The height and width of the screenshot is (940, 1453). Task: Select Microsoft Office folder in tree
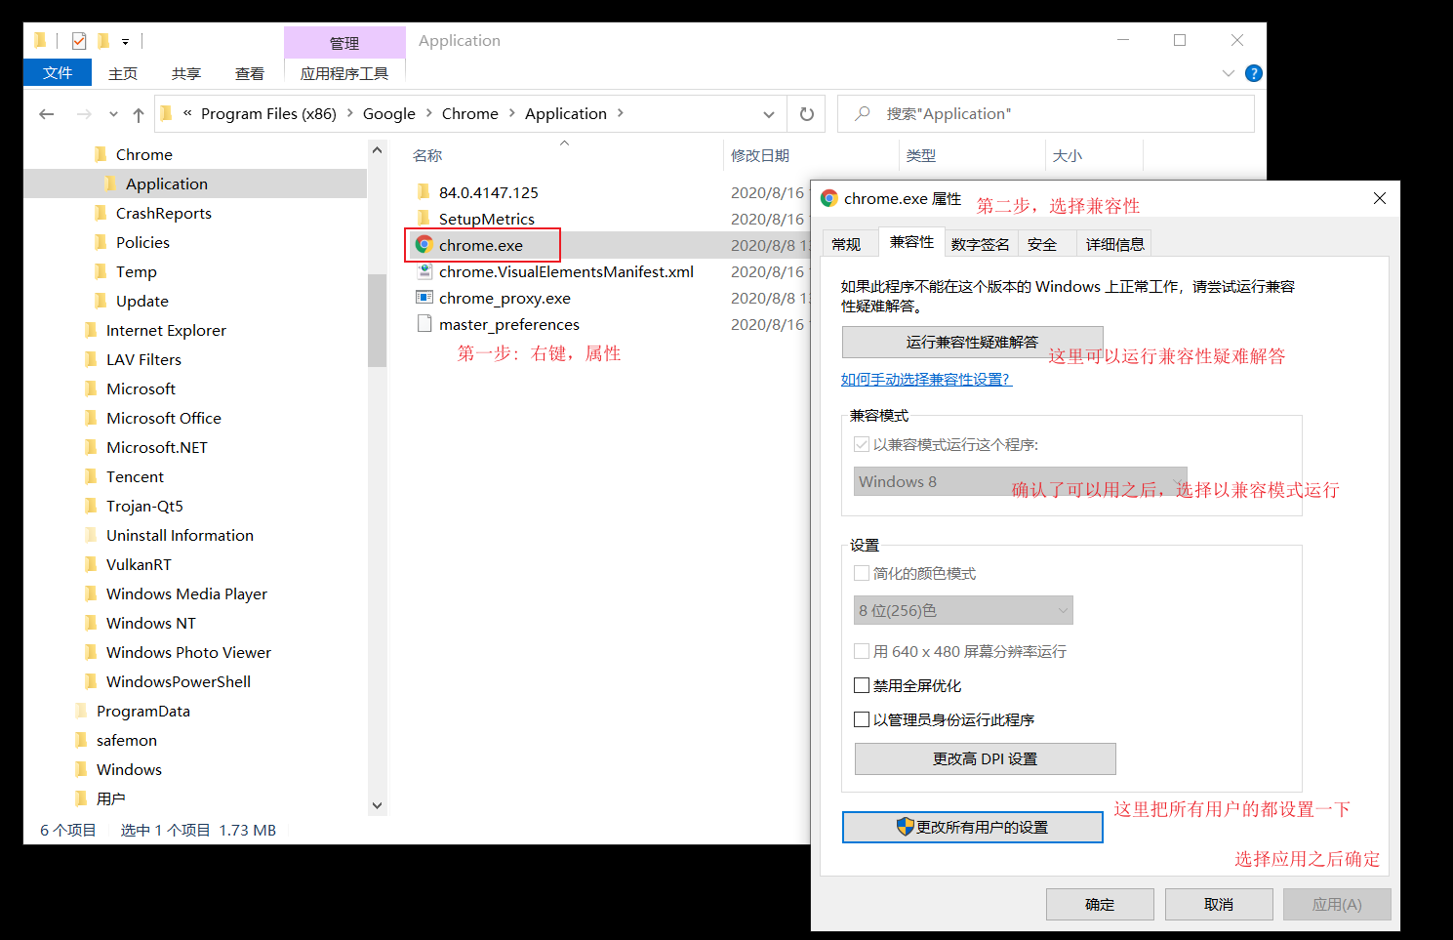(163, 418)
